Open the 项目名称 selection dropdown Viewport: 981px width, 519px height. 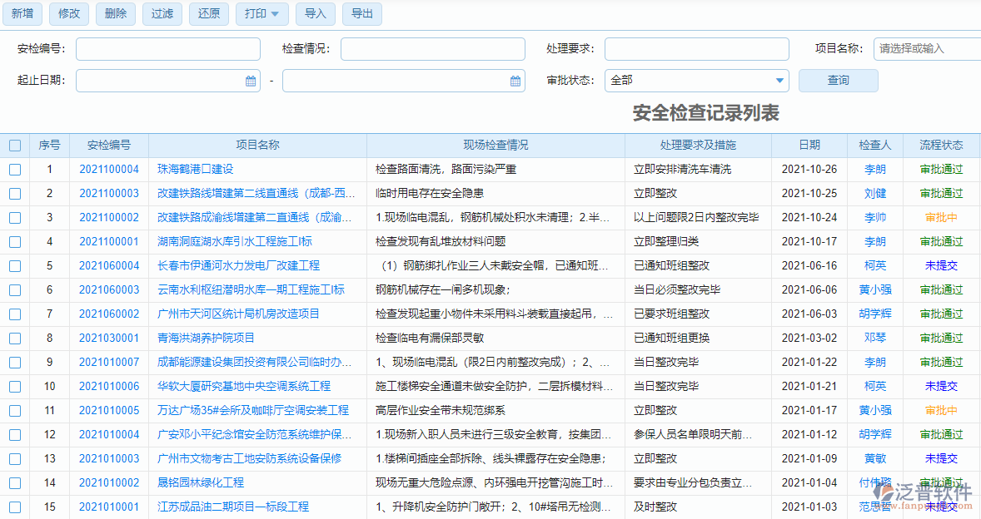[x=926, y=49]
